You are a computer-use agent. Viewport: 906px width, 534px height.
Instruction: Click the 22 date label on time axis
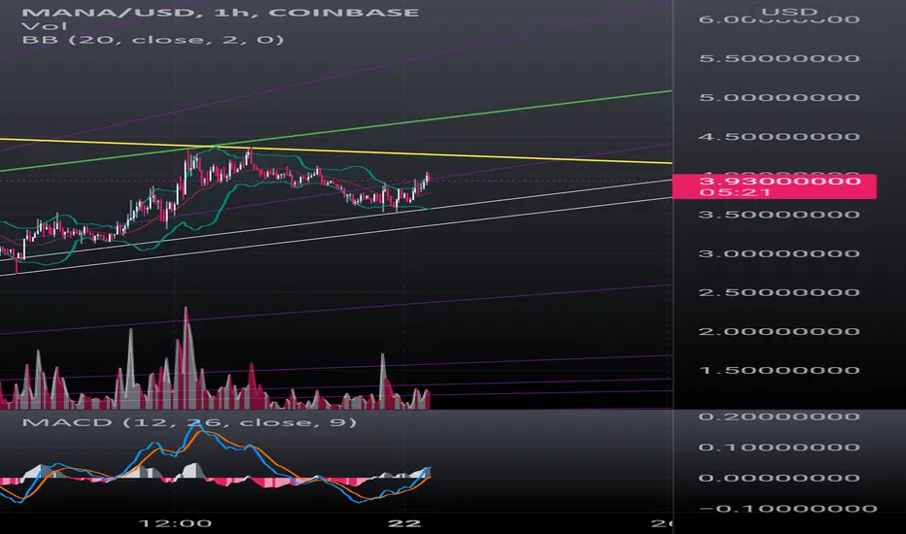[404, 523]
